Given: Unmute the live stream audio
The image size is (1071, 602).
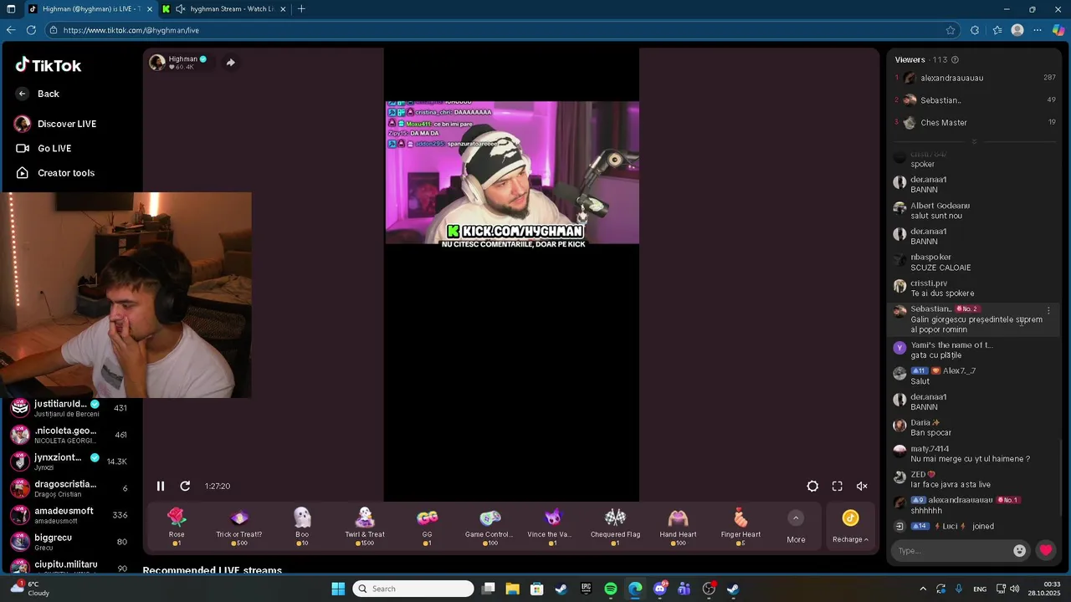Looking at the screenshot, I should [862, 486].
